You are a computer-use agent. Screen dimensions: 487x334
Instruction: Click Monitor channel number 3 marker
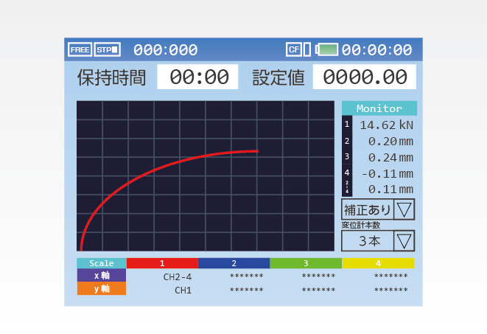347,156
